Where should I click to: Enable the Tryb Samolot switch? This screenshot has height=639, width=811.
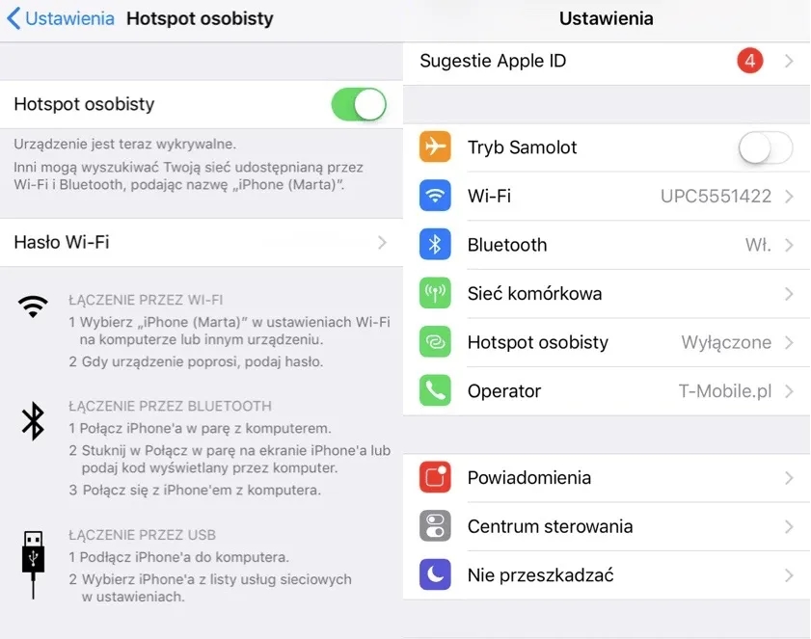coord(765,147)
